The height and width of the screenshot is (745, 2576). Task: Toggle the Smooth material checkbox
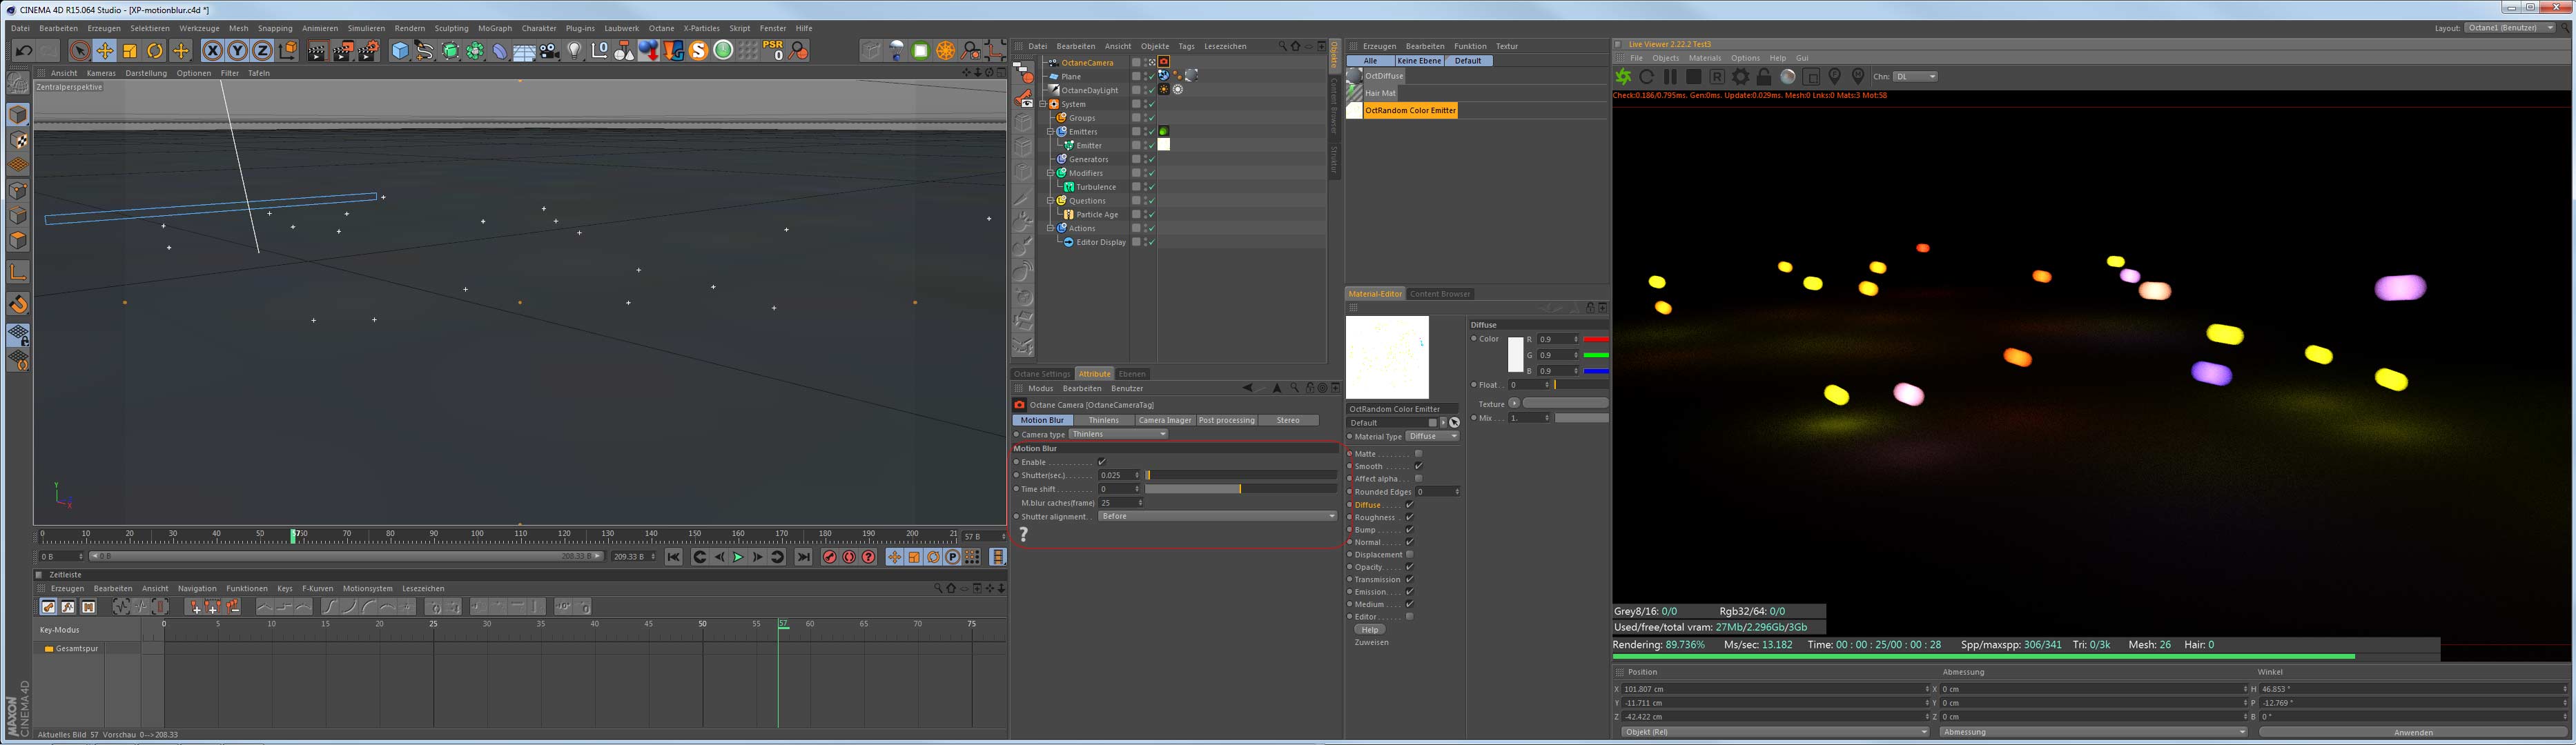(x=1418, y=466)
